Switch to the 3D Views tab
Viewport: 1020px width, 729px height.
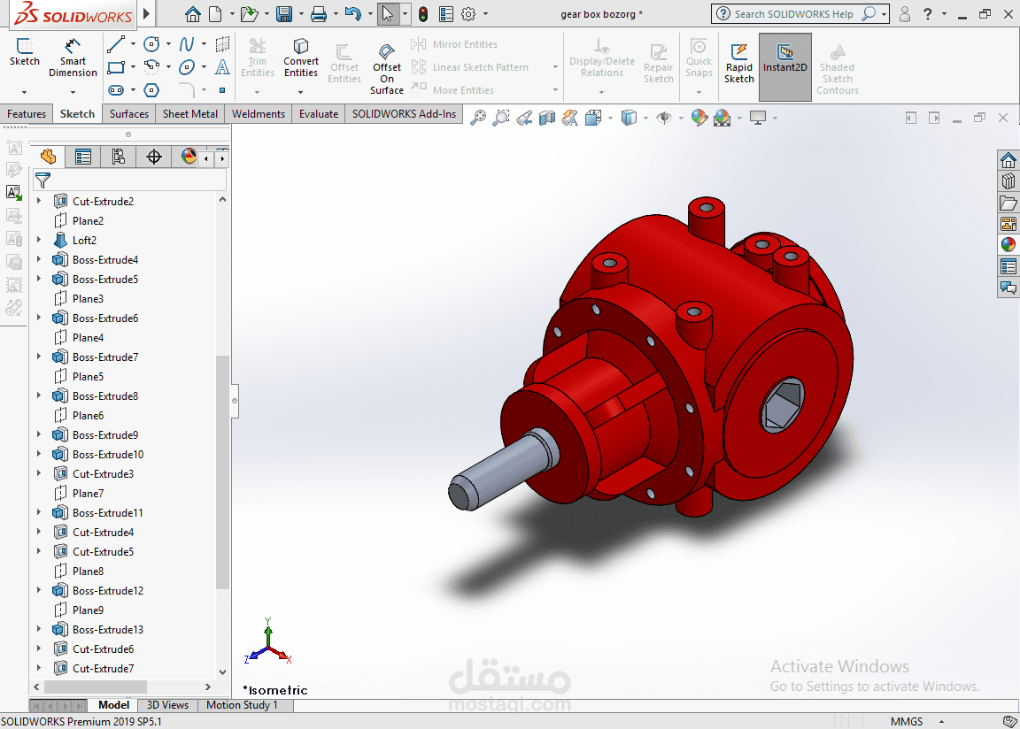[167, 705]
